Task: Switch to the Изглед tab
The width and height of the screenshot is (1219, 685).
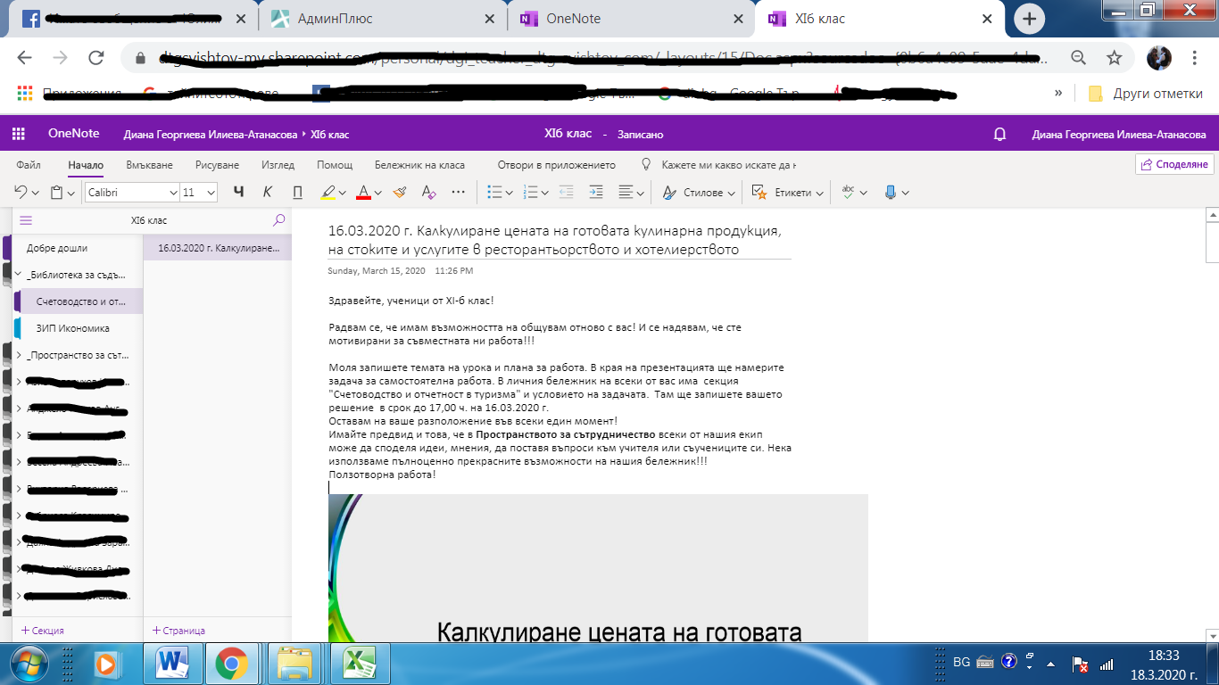Action: (278, 165)
